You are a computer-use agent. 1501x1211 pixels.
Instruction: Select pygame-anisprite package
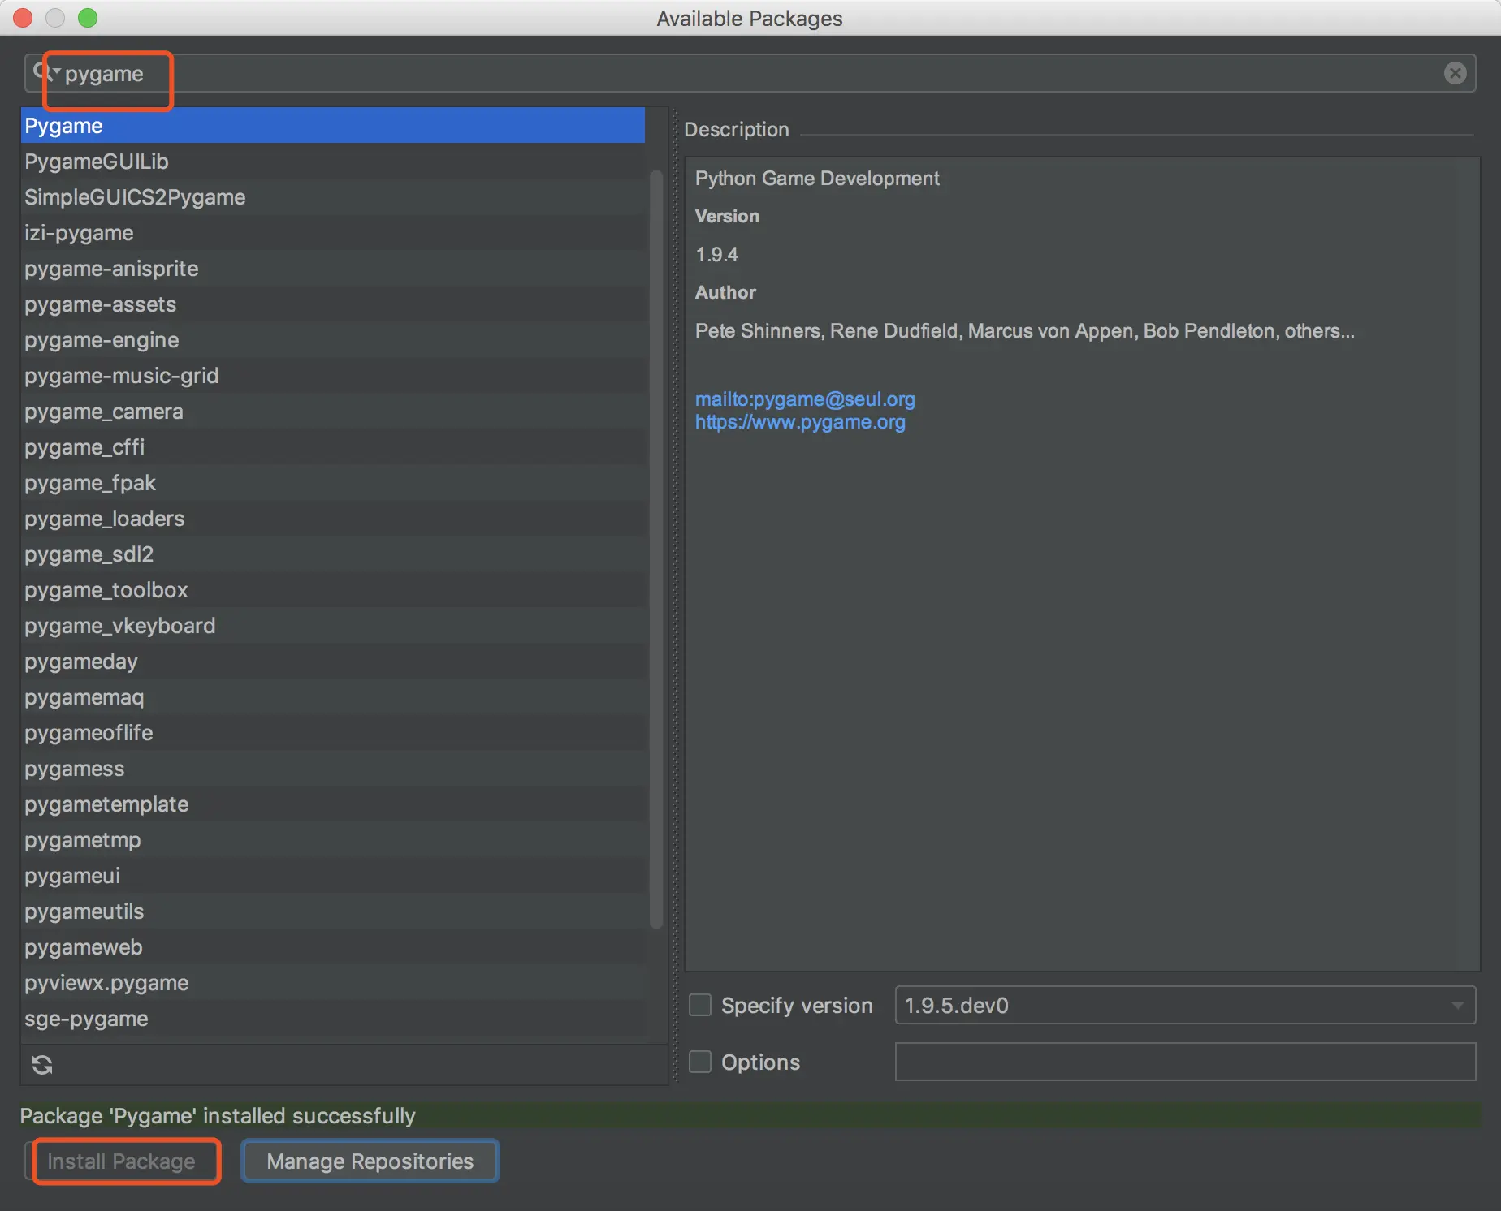point(333,269)
